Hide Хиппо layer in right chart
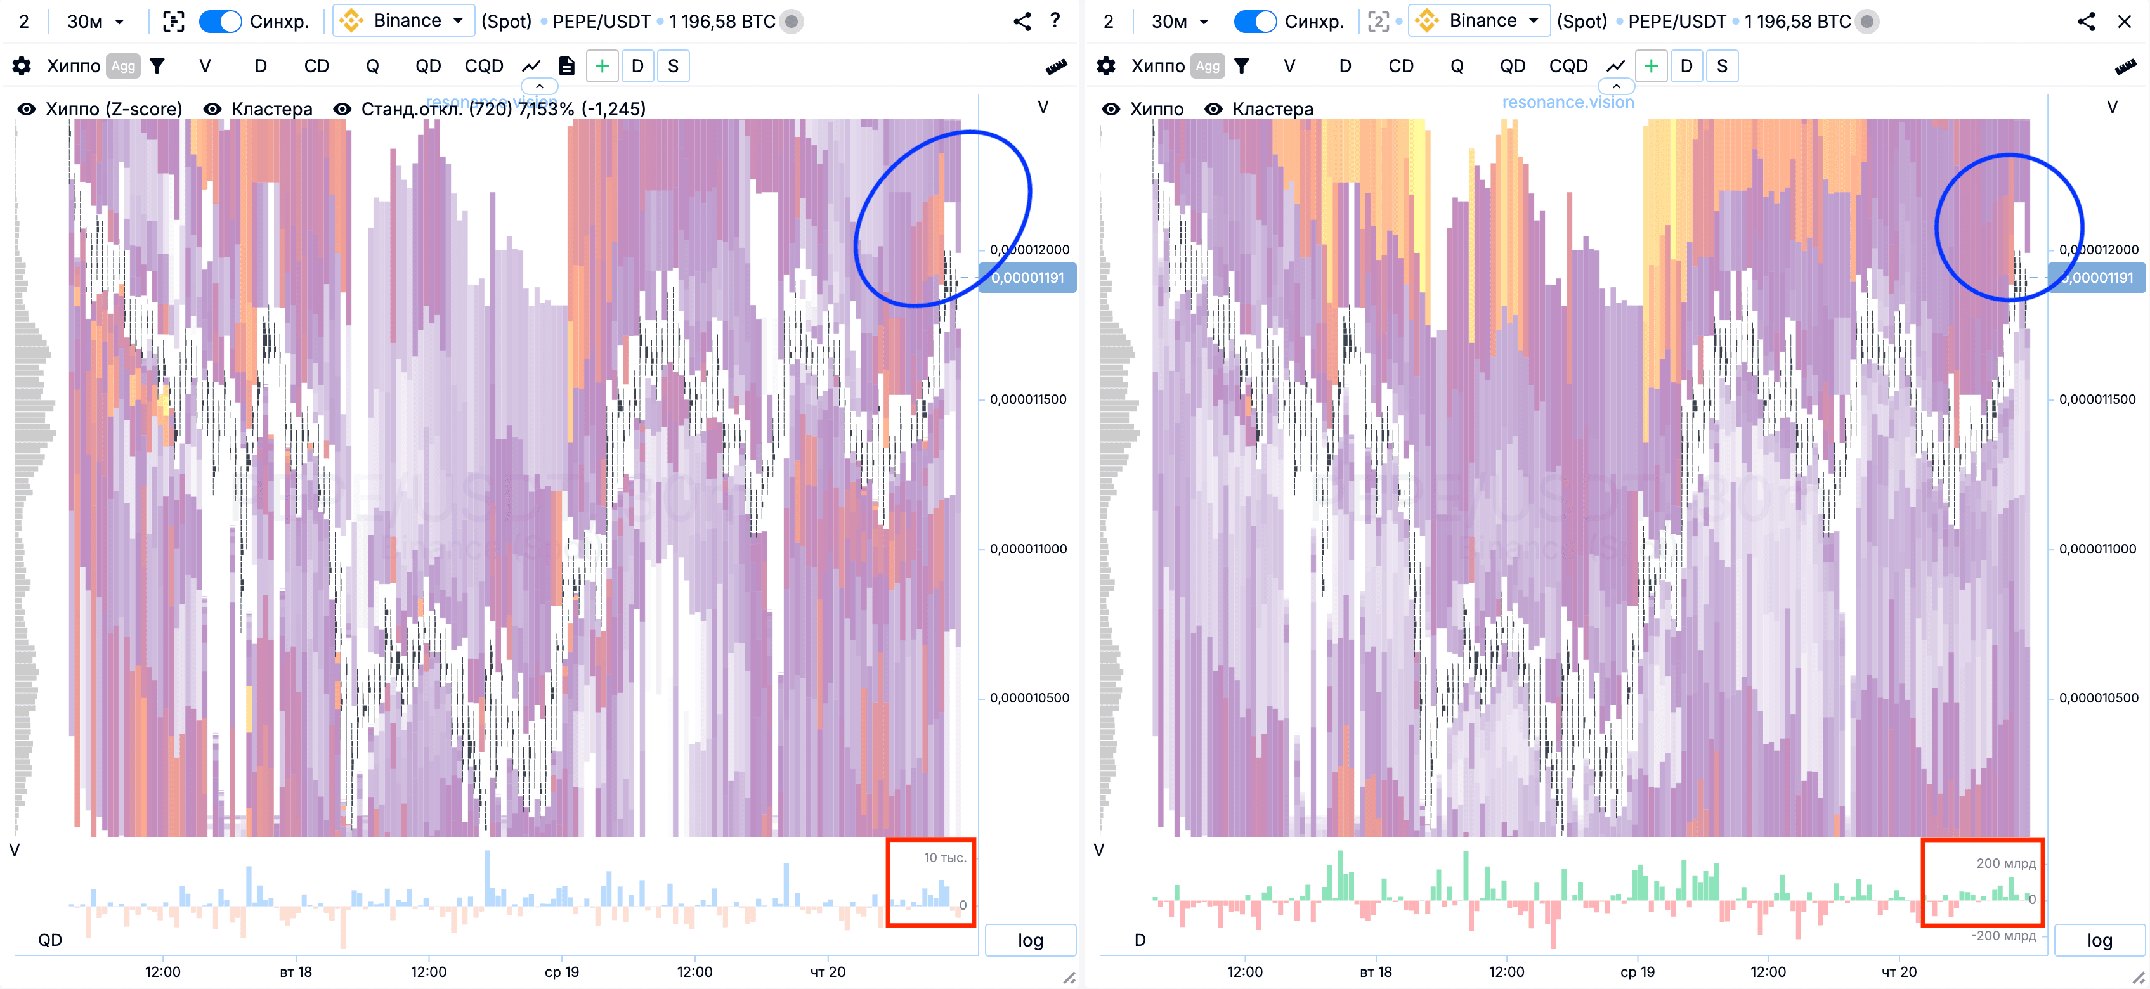2150x989 pixels. (x=1111, y=108)
